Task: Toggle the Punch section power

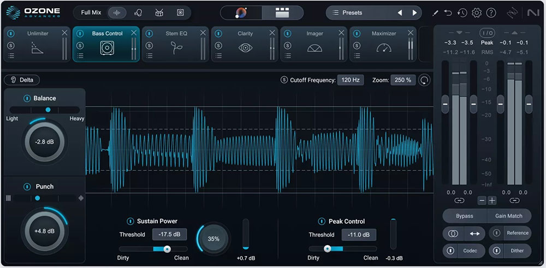Action: pyautogui.click(x=27, y=187)
